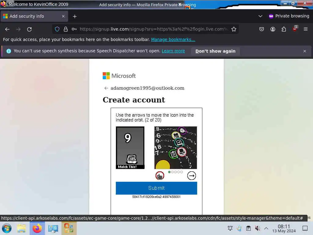Screen dimensions: 313x235
Task: Open the Manage bookmarks link
Action: tap(173, 39)
